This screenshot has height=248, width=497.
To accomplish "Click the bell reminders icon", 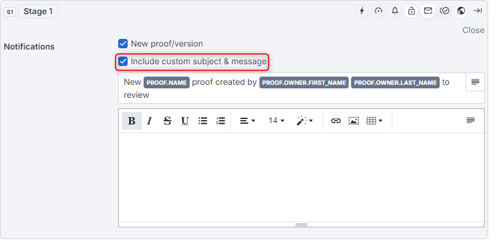I will click(395, 11).
